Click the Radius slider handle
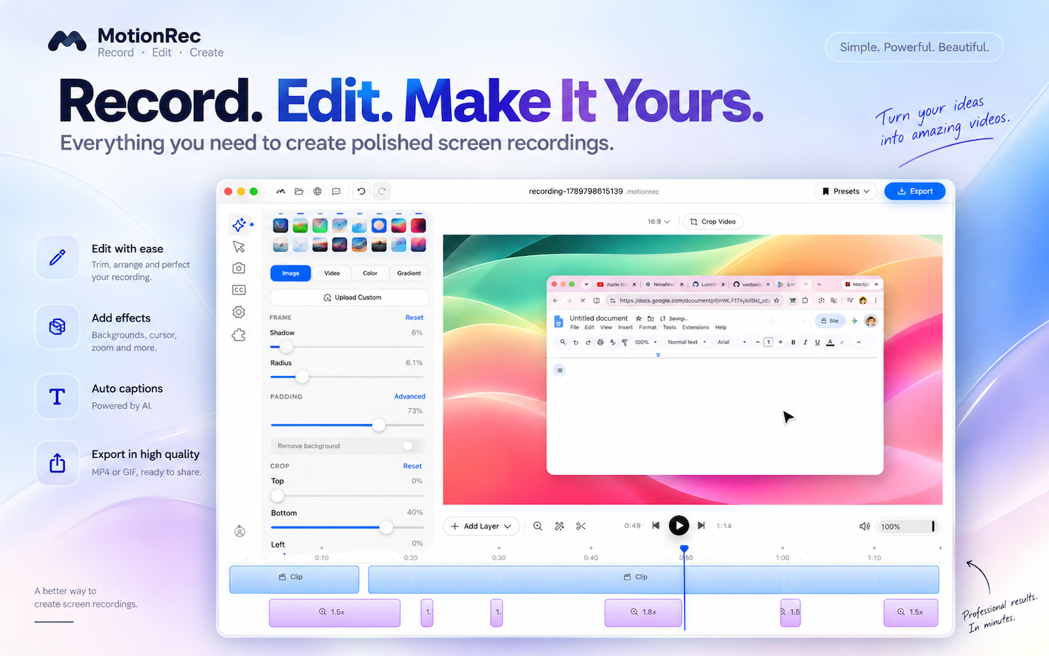 302,377
